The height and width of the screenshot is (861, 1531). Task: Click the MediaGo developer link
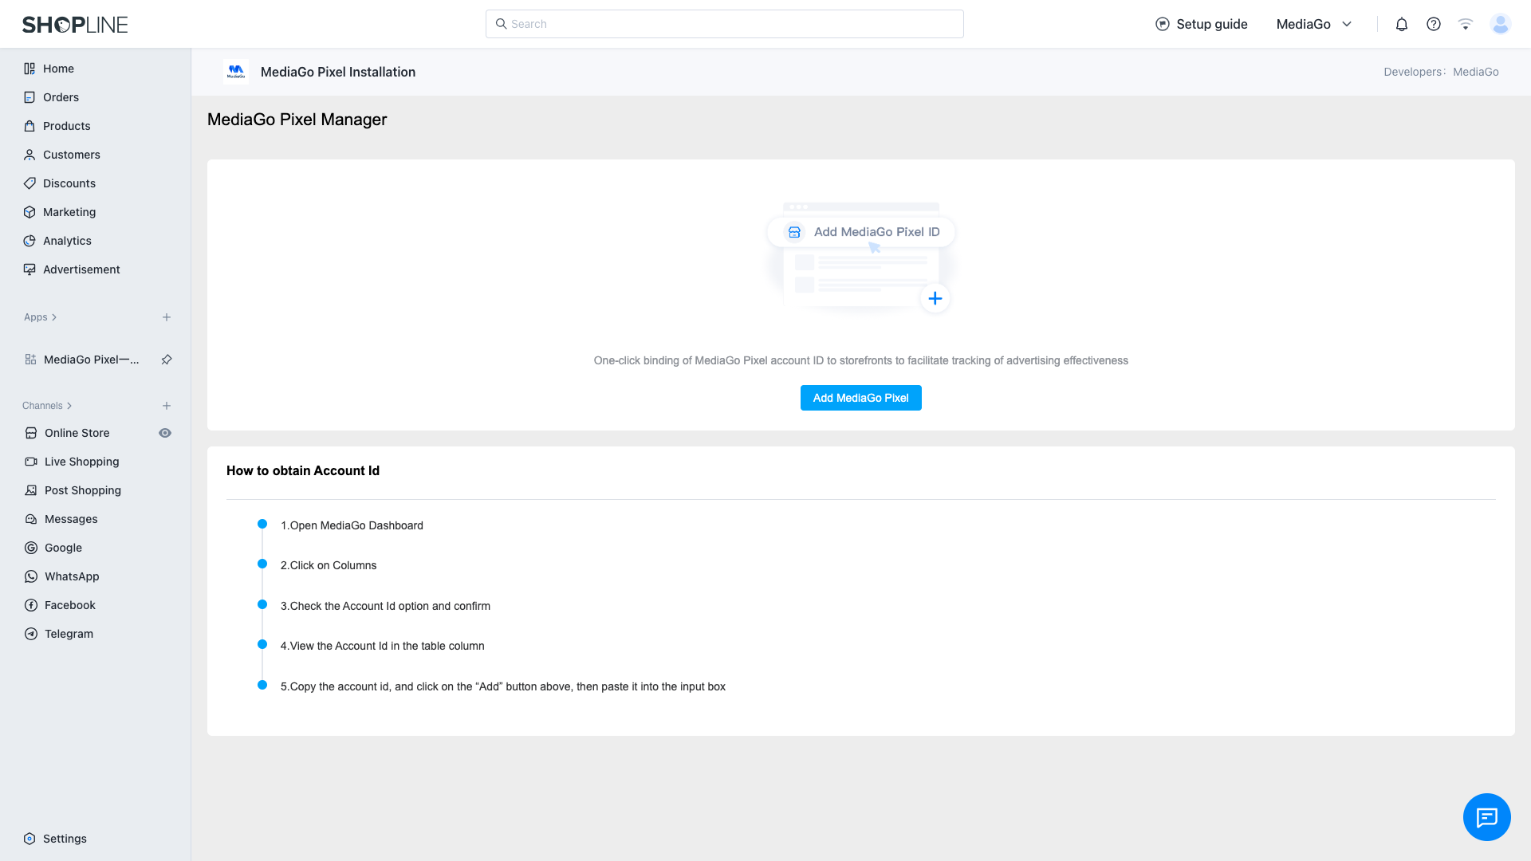(1475, 72)
